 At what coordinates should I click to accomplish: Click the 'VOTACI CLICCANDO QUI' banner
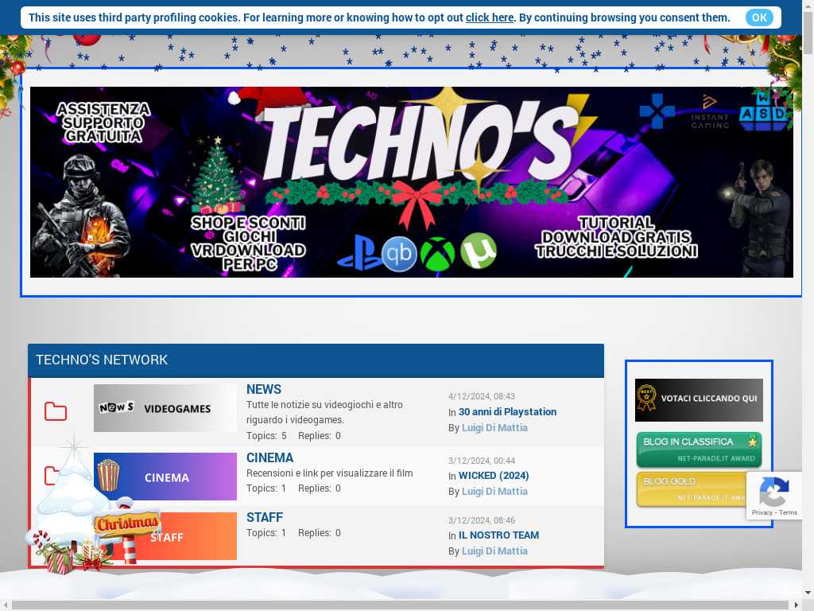(699, 400)
